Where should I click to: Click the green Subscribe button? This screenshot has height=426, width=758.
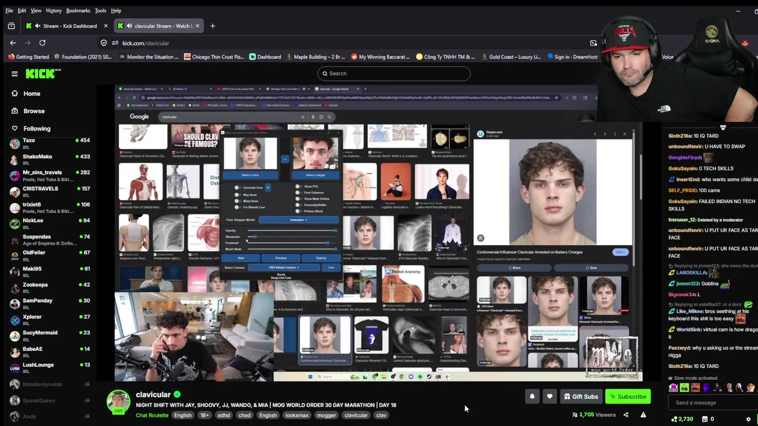tap(628, 396)
